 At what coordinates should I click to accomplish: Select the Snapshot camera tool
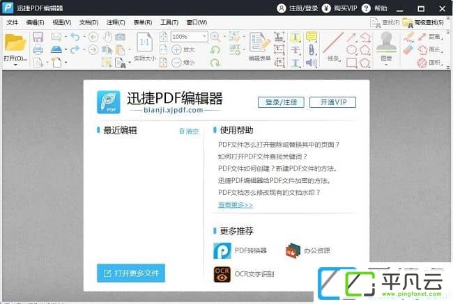pos(120,37)
